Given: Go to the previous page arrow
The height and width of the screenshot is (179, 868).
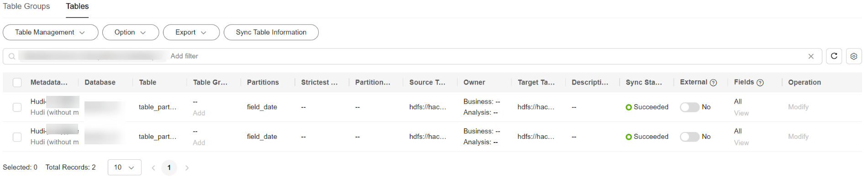Looking at the screenshot, I should tap(153, 168).
